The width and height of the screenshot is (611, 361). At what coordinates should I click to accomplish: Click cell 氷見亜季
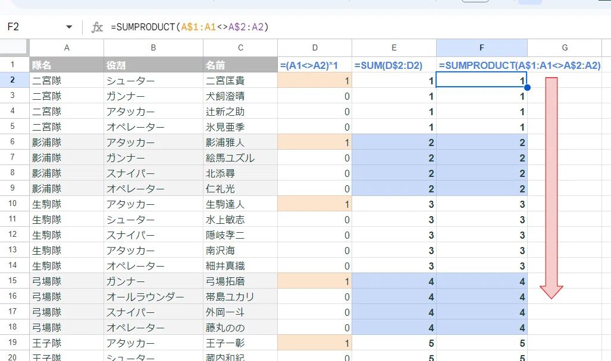point(240,127)
